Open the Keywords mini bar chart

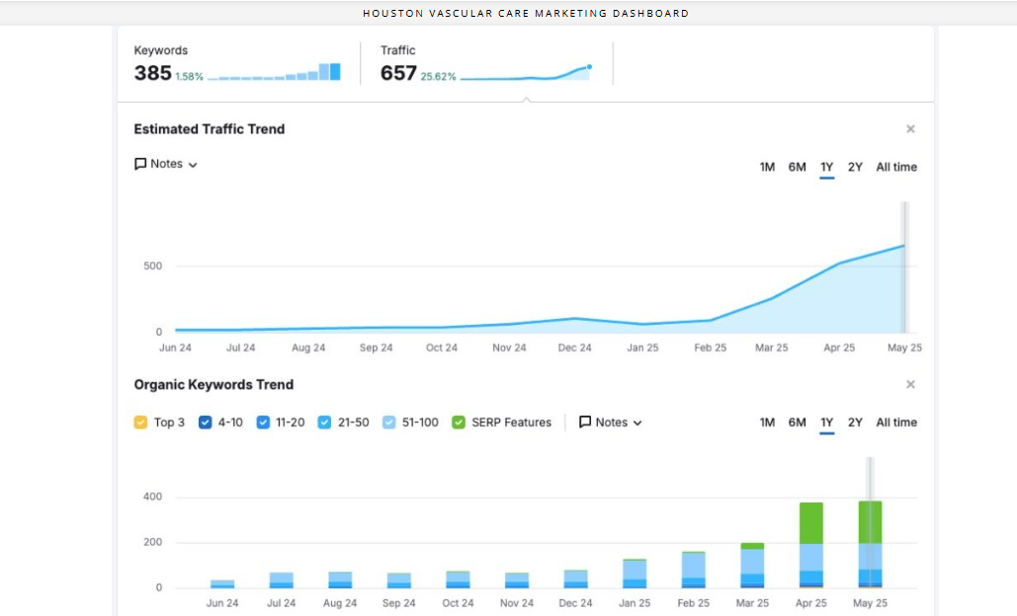pos(274,73)
